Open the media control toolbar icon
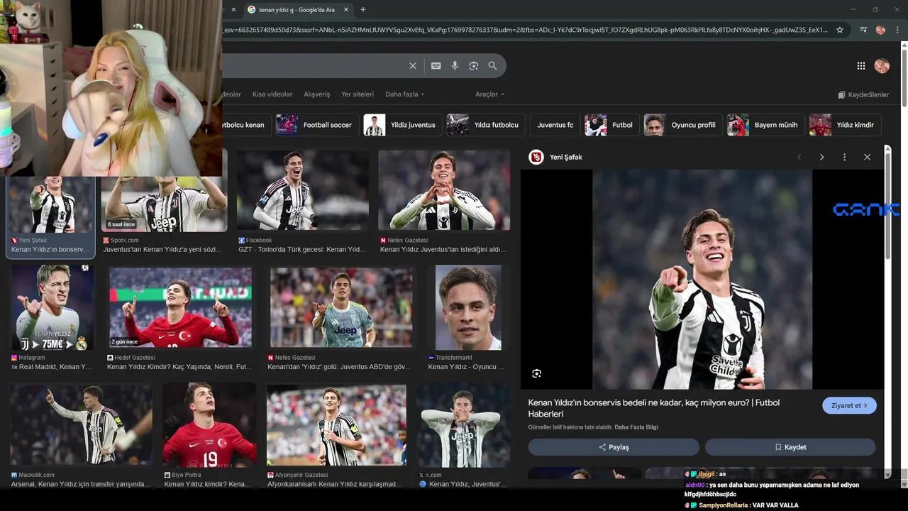The height and width of the screenshot is (511, 908). point(863,30)
